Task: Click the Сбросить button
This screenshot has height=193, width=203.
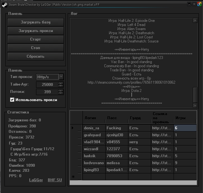Action: [x=36, y=56]
